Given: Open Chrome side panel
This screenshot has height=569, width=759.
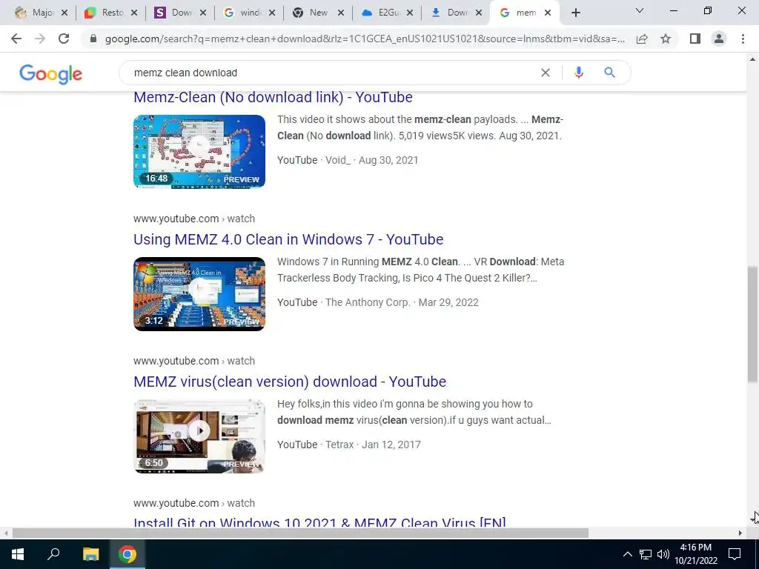Looking at the screenshot, I should 695,39.
